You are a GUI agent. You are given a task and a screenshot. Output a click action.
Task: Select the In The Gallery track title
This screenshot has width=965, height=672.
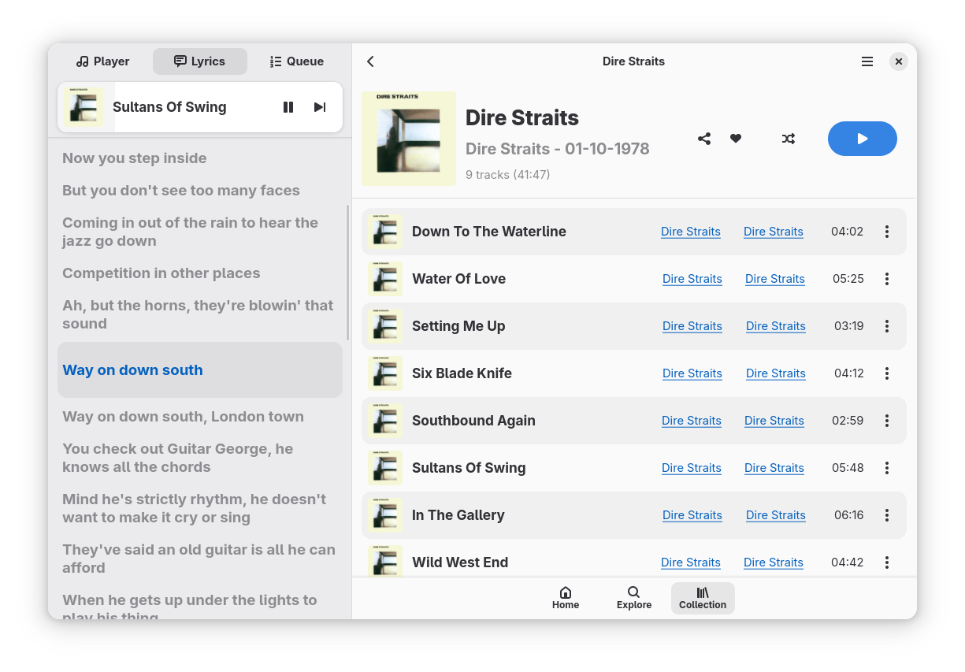[x=458, y=515]
